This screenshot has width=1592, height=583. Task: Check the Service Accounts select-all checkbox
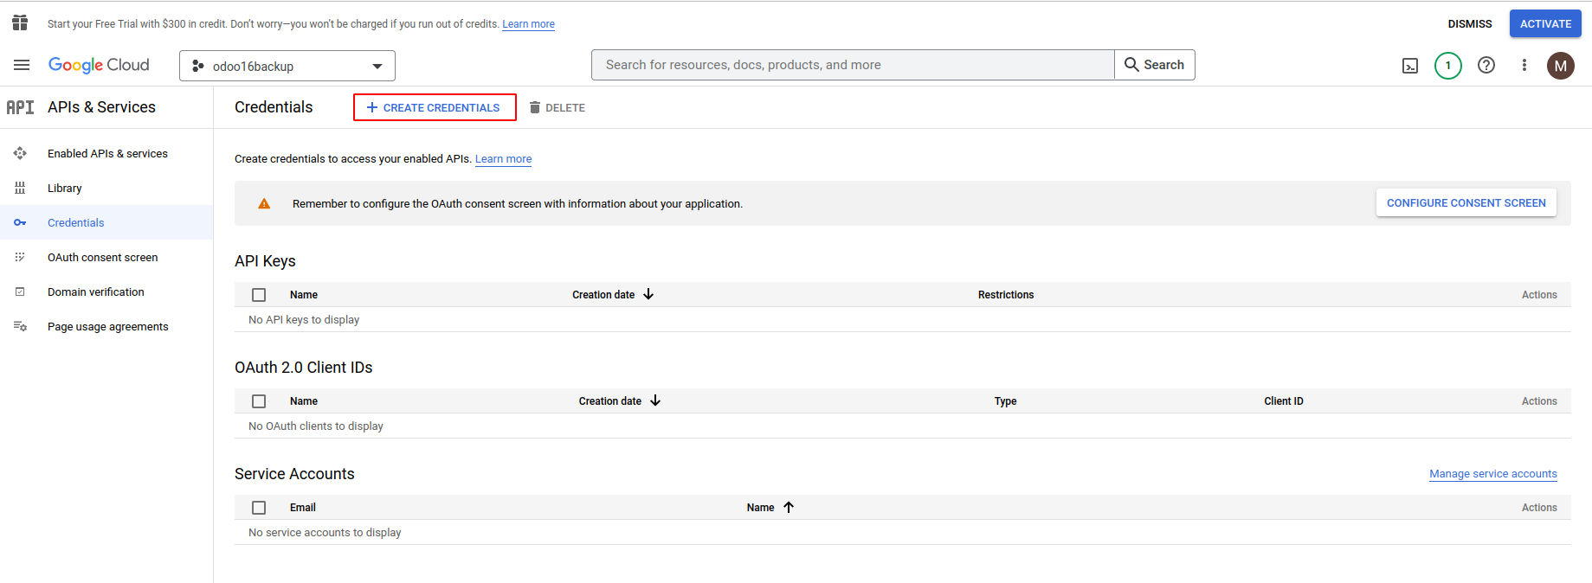(x=259, y=508)
